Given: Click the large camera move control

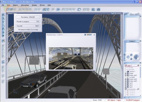Looking at the screenshot, I should [136, 57].
